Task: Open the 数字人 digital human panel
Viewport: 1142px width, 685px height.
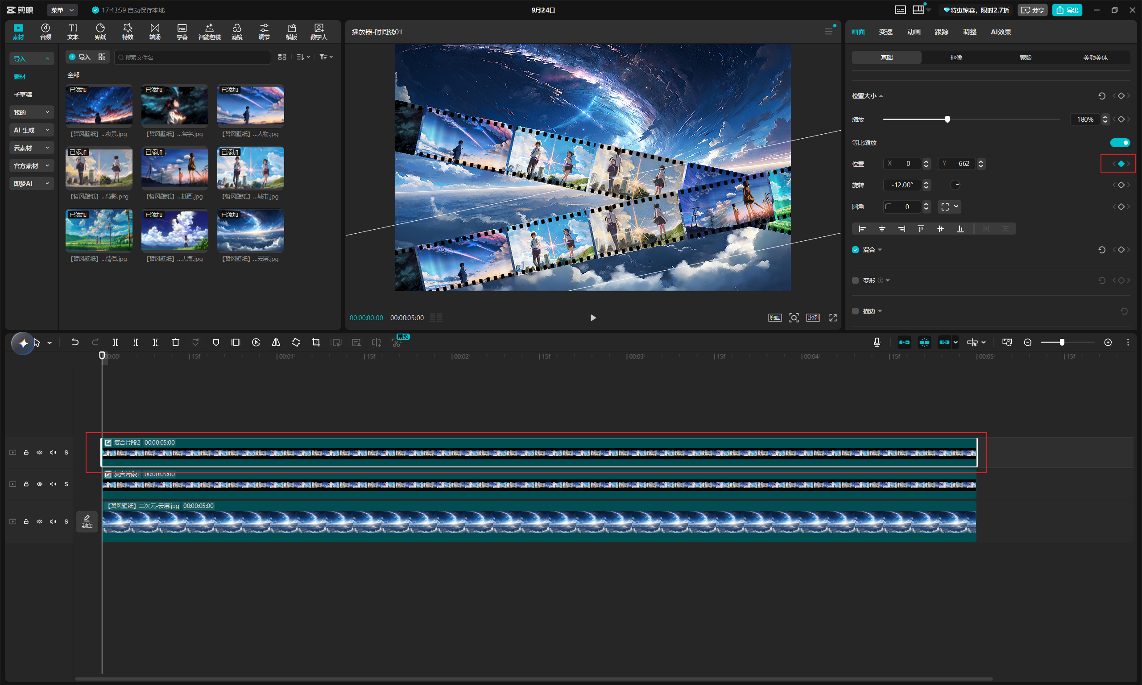Action: [x=319, y=32]
